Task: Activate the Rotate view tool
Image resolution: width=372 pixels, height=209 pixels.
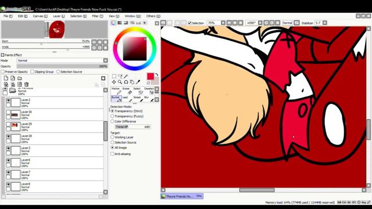Action: [126, 82]
